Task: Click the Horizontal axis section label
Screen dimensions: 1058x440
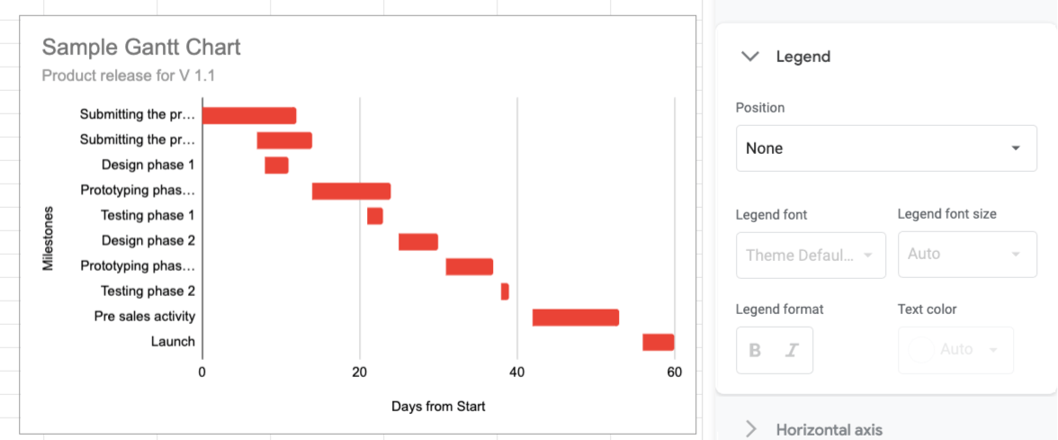Action: 829,429
